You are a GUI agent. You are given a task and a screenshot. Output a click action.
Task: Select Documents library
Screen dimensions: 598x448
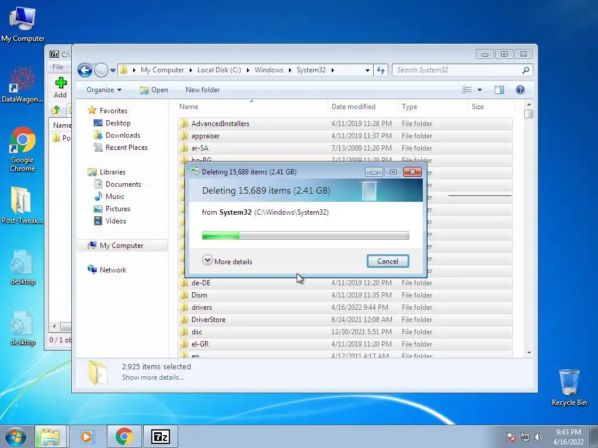(117, 184)
